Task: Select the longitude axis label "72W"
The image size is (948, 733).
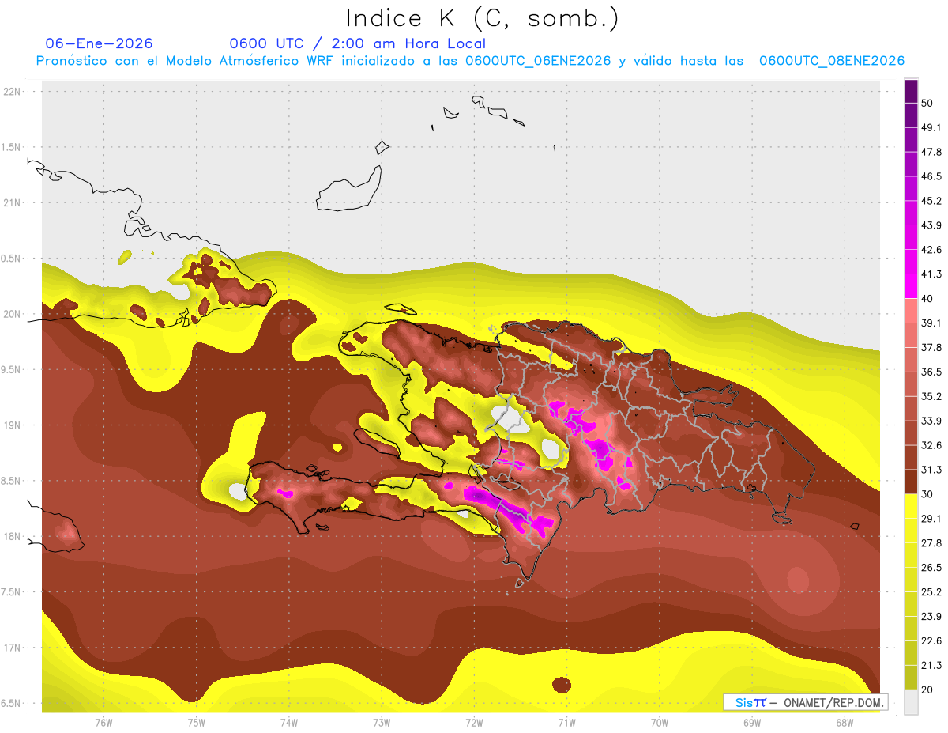Action: [x=474, y=723]
